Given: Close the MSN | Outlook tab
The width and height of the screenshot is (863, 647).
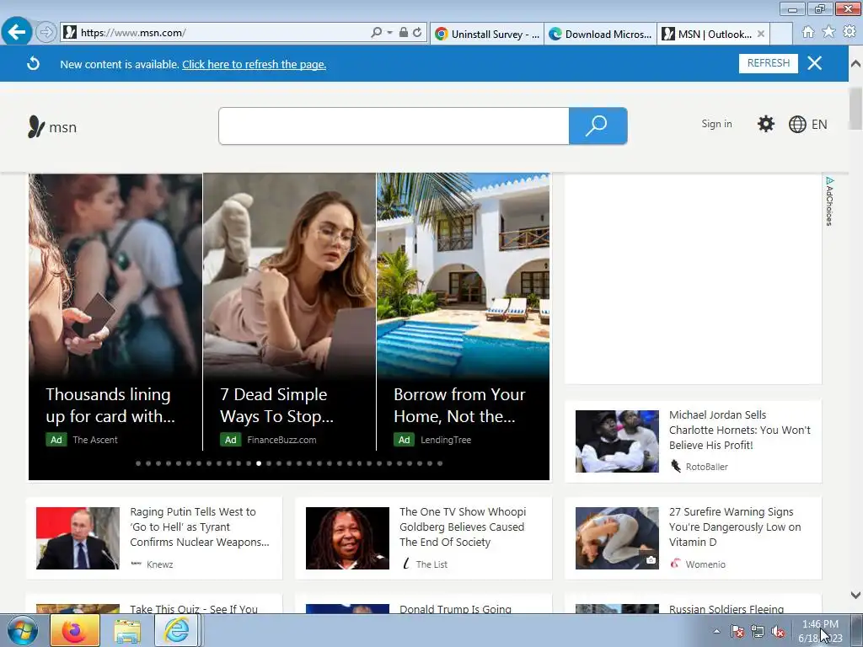Looking at the screenshot, I should (761, 34).
